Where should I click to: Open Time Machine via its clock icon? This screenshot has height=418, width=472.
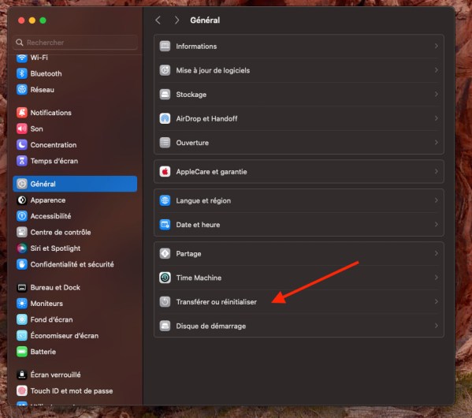165,278
